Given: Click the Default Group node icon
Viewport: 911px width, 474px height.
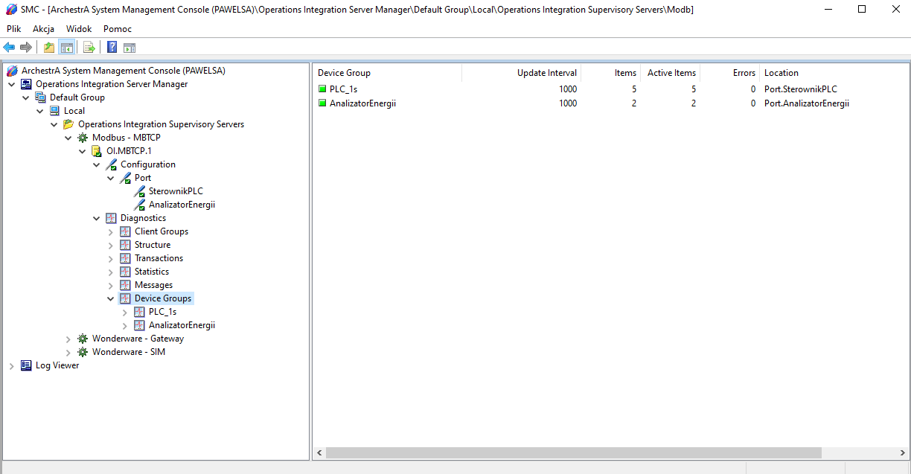Looking at the screenshot, I should [41, 97].
